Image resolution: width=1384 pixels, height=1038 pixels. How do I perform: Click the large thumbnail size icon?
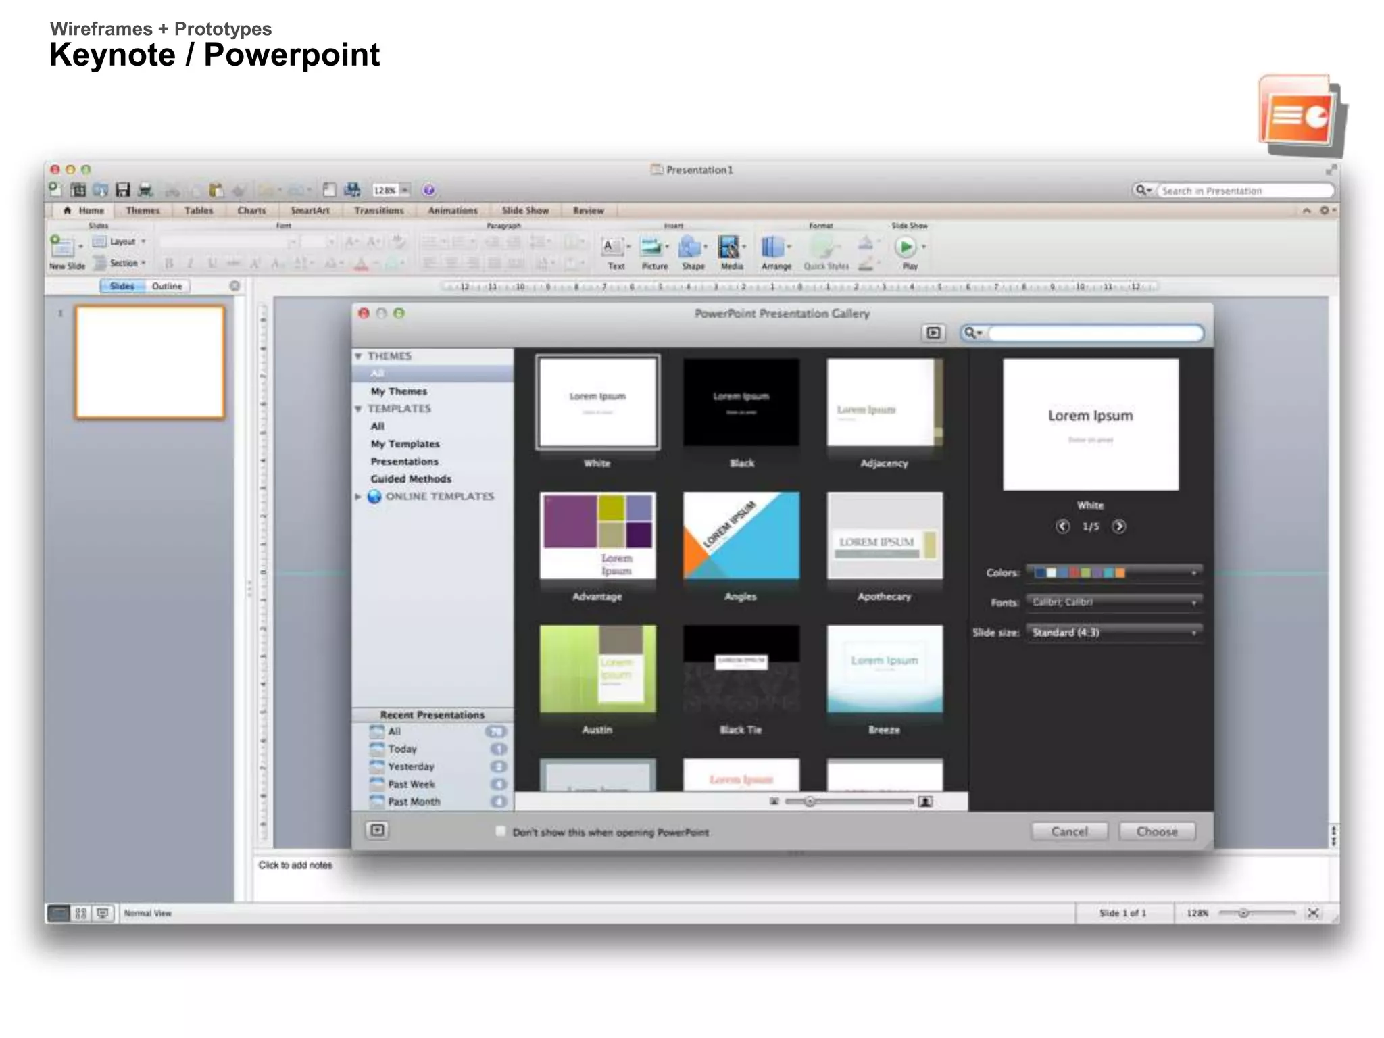[925, 801]
